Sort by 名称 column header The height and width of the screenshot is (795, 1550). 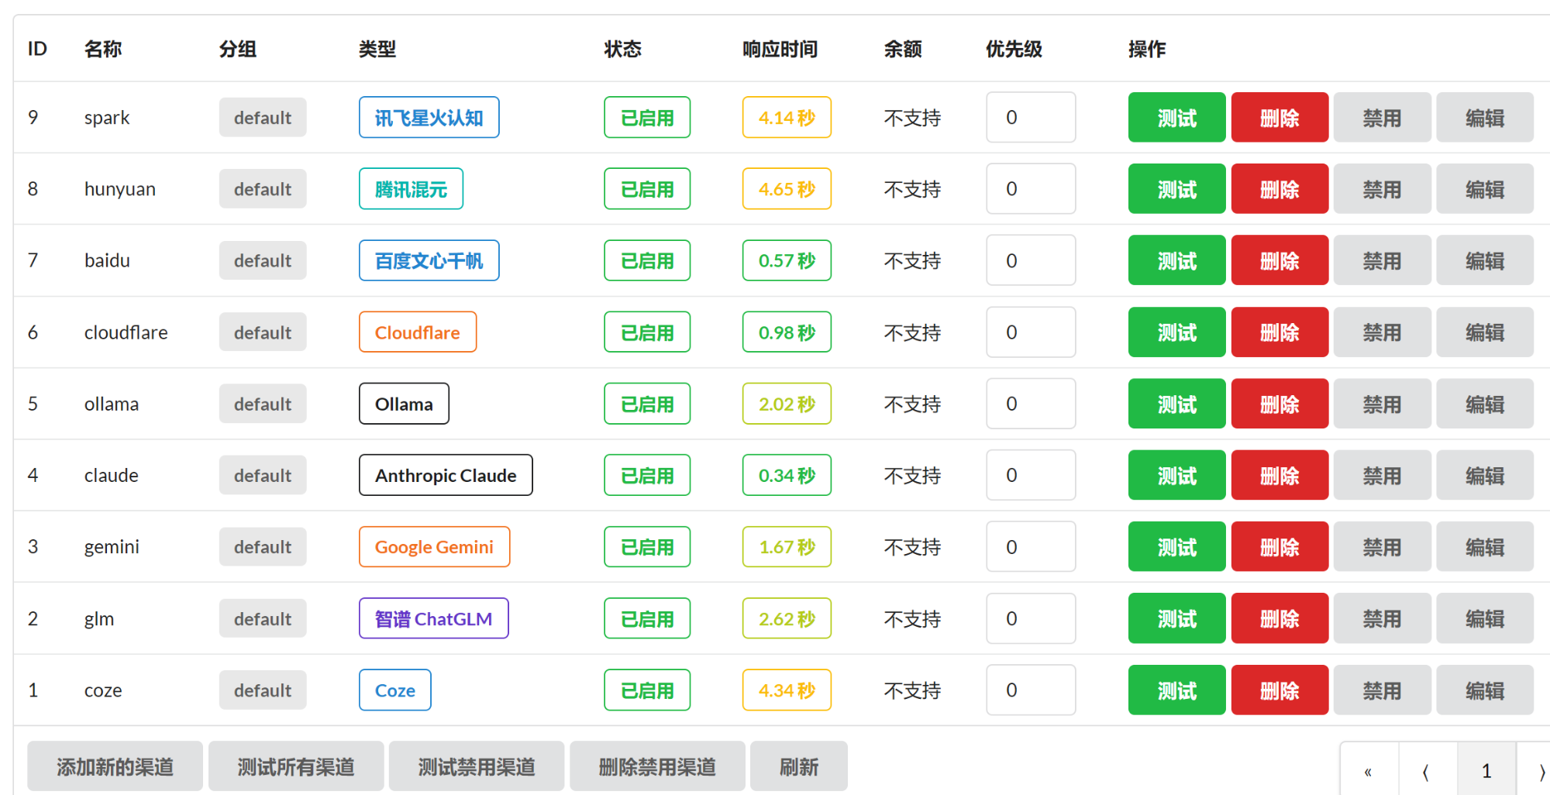point(103,49)
